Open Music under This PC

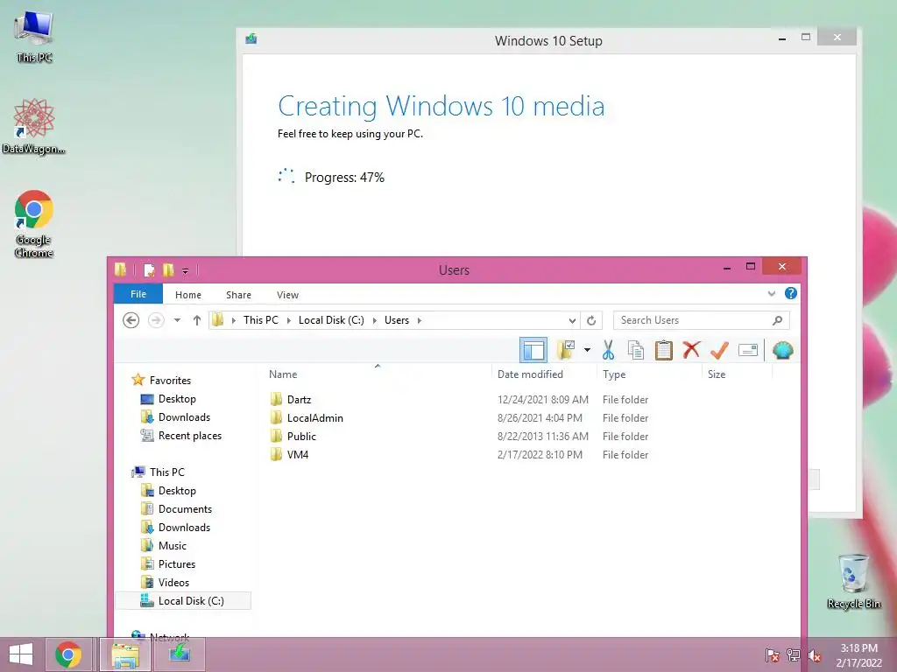click(173, 546)
